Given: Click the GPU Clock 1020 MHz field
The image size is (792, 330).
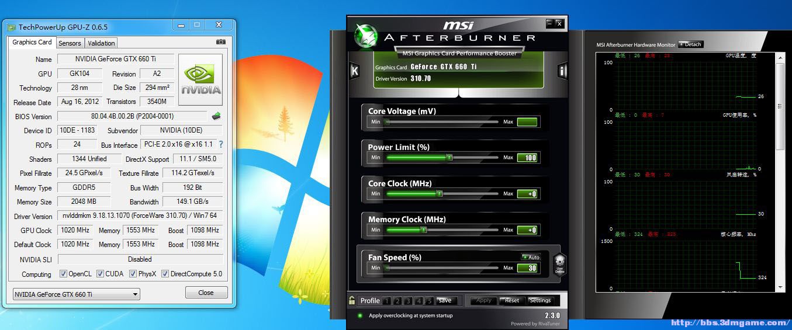Looking at the screenshot, I should click(75, 230).
